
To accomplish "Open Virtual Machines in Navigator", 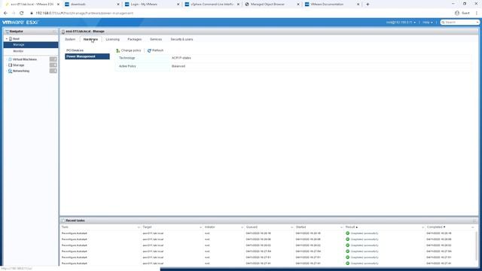I will click(25, 59).
